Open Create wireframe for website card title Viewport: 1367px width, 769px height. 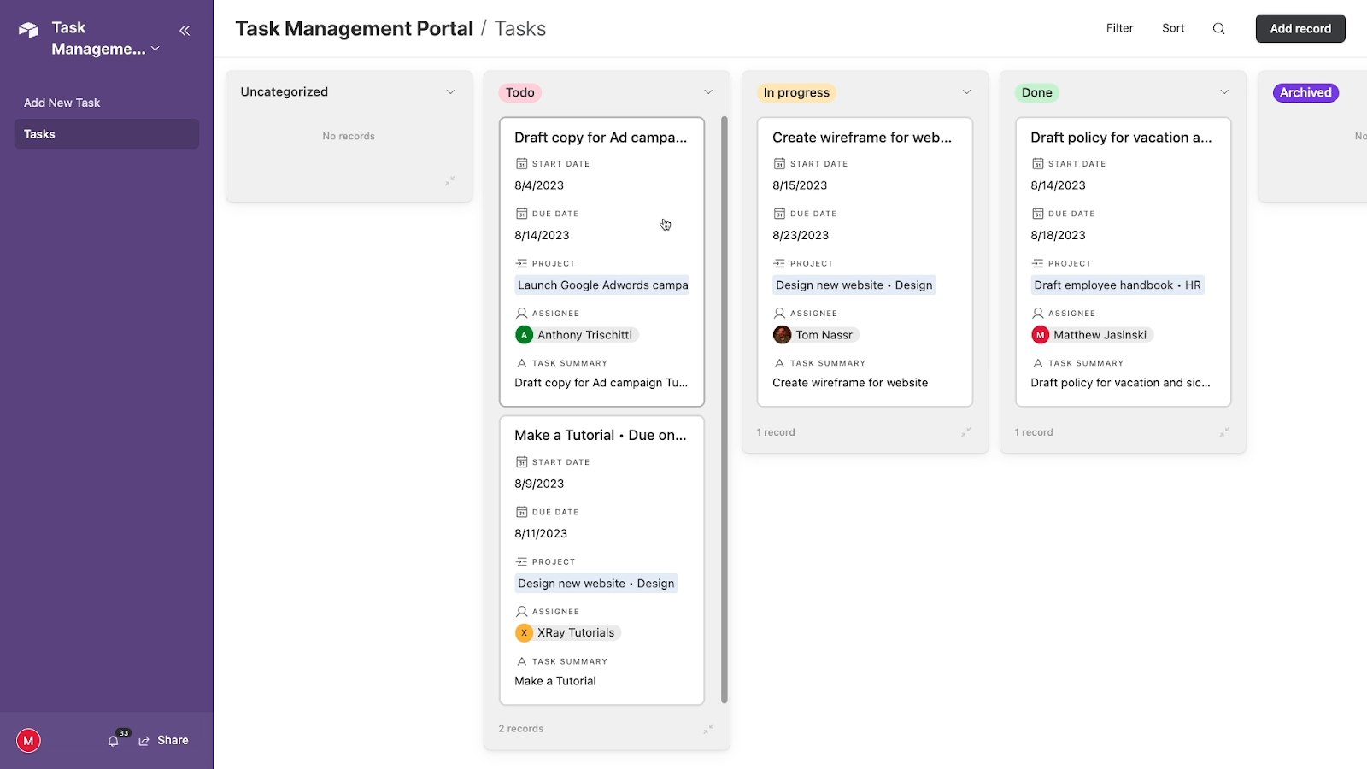click(861, 138)
